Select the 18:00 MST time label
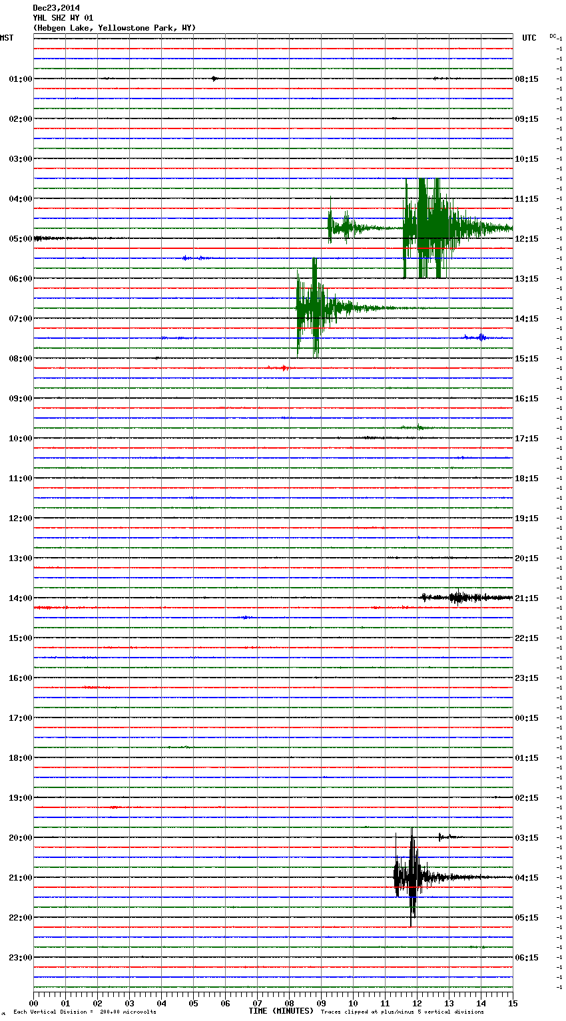Screen dimensions: 566x1021 click(x=21, y=758)
